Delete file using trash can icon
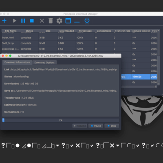Screen dimensions: 163x163 pos(51,21)
